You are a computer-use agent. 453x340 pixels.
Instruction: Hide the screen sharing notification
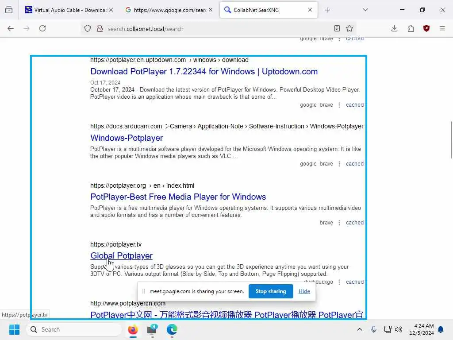(x=304, y=291)
